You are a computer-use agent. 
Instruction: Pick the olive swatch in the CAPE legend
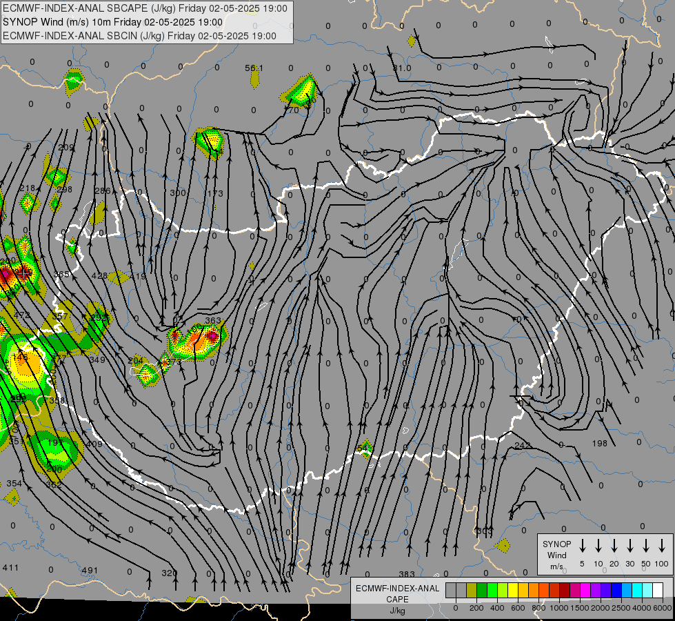point(472,591)
